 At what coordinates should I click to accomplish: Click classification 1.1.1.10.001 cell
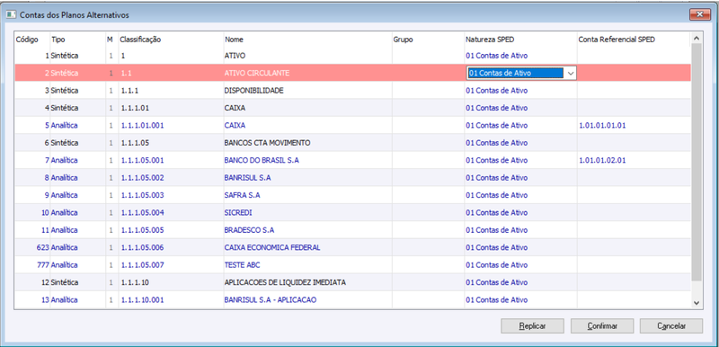click(x=143, y=299)
